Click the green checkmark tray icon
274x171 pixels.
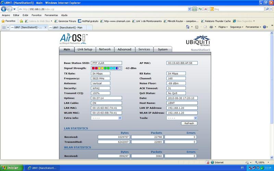click(x=262, y=168)
